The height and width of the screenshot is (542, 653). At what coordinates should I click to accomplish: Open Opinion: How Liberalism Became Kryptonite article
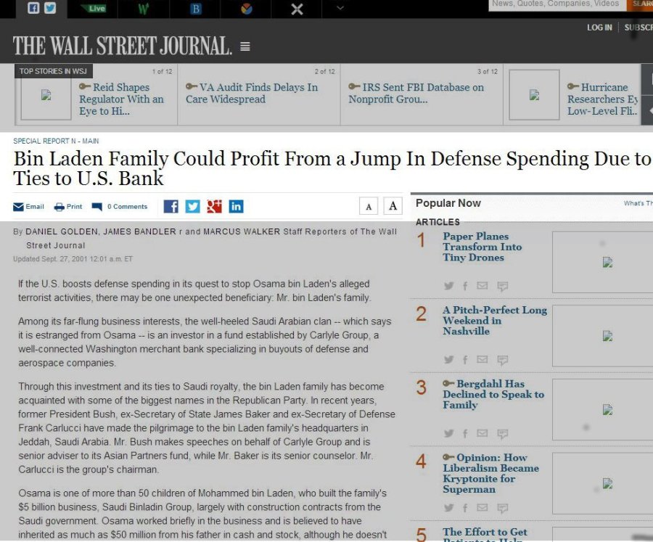pos(490,474)
